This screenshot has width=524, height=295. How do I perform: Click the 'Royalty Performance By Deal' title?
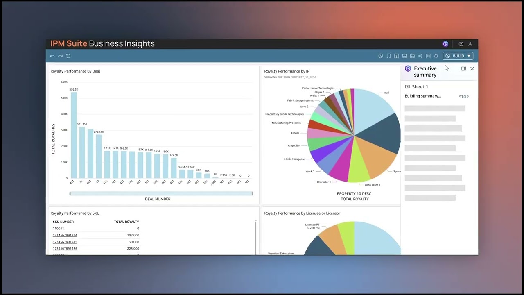tap(75, 71)
